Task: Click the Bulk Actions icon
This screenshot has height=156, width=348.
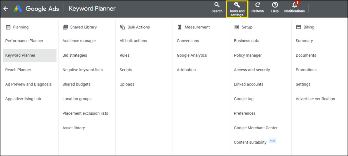Action: tap(122, 27)
